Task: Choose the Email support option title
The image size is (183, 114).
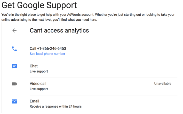Action: pos(34,101)
